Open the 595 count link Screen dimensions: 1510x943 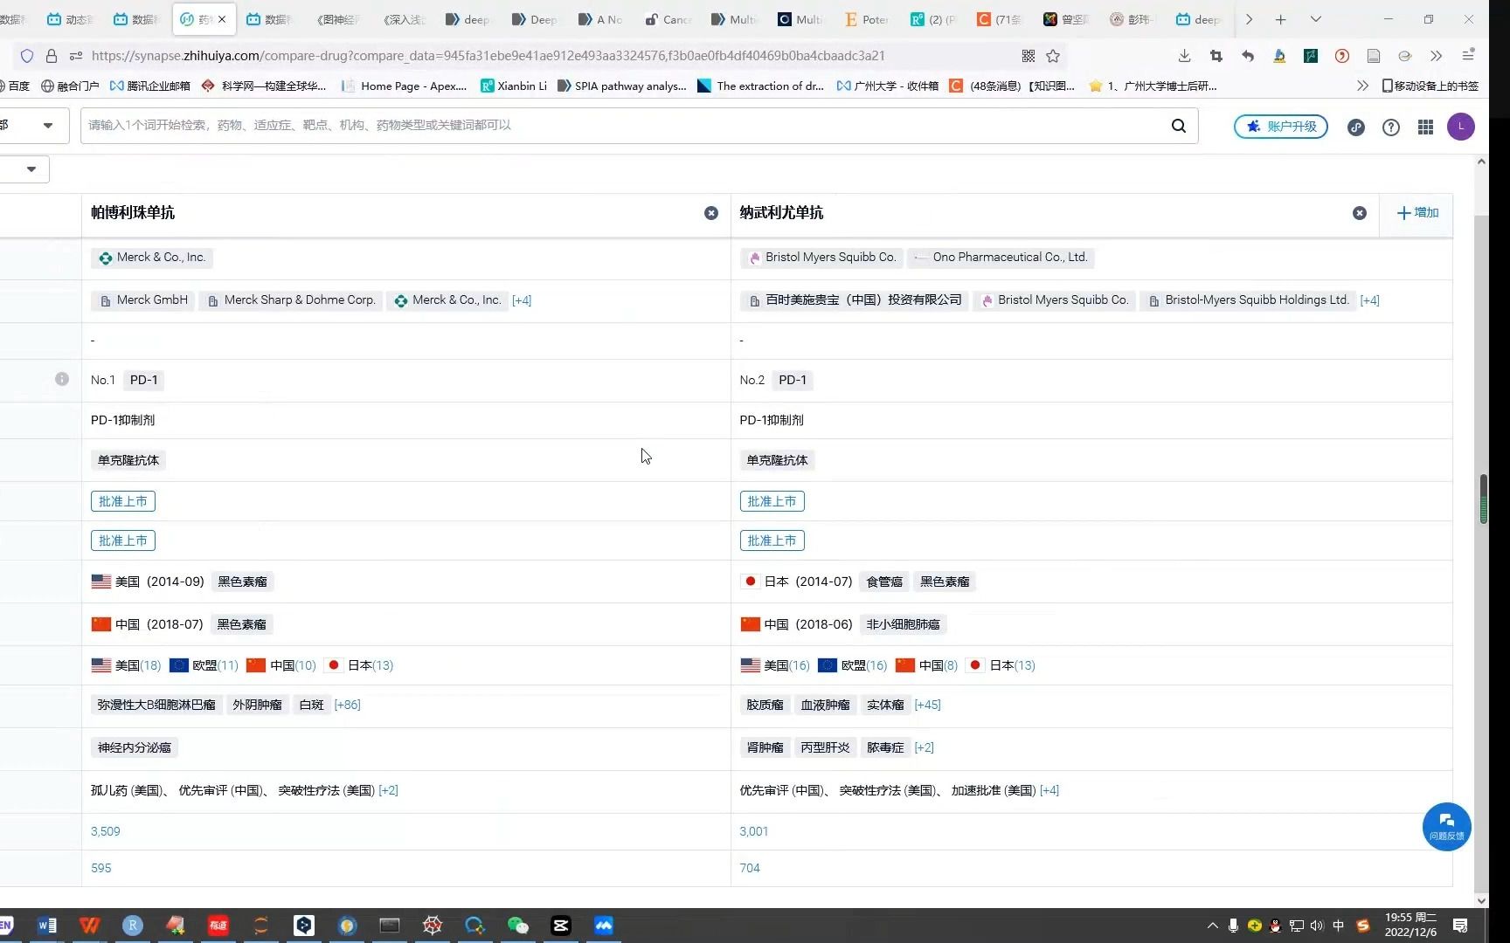[101, 868]
